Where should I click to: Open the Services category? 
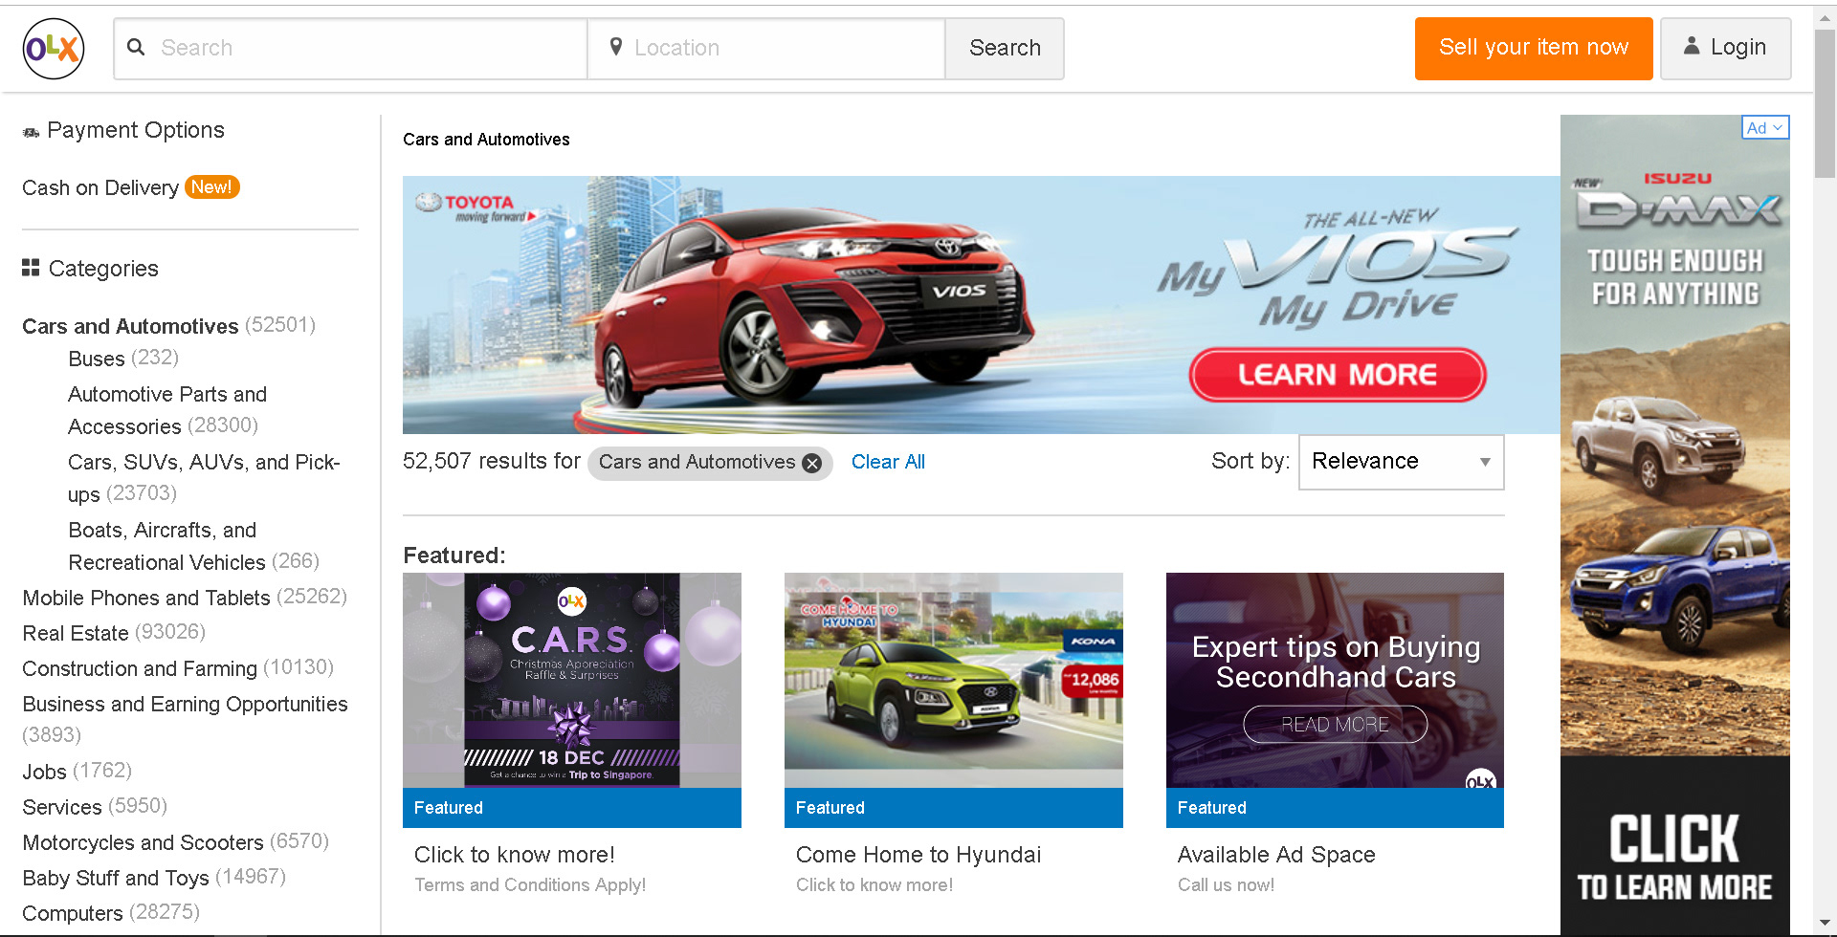click(x=62, y=807)
